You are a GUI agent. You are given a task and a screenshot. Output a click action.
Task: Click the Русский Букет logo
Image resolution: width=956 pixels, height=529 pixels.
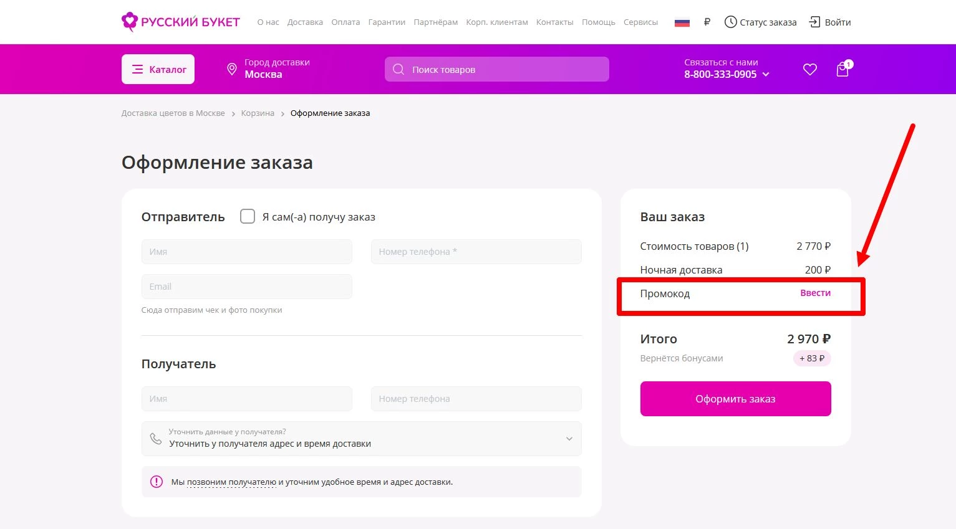coord(180,22)
